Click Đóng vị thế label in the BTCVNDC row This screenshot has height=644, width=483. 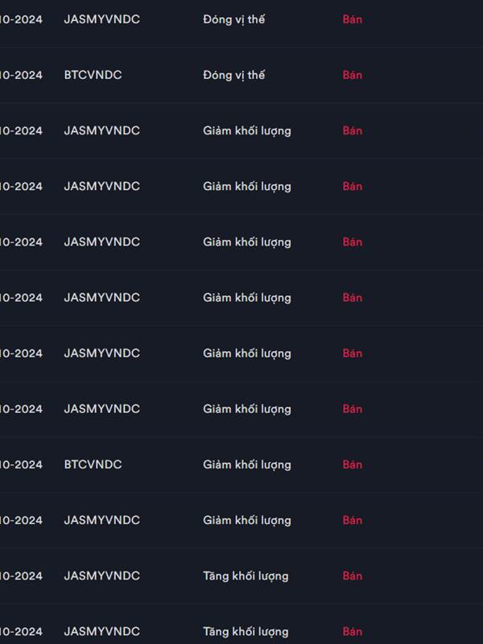[233, 75]
